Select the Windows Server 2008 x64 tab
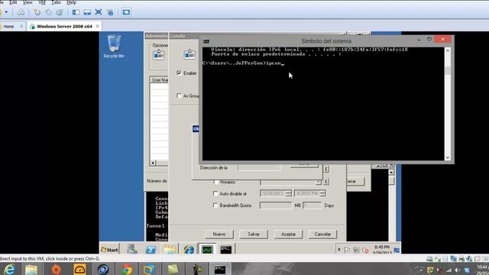Image resolution: width=489 pixels, height=275 pixels. (64, 27)
